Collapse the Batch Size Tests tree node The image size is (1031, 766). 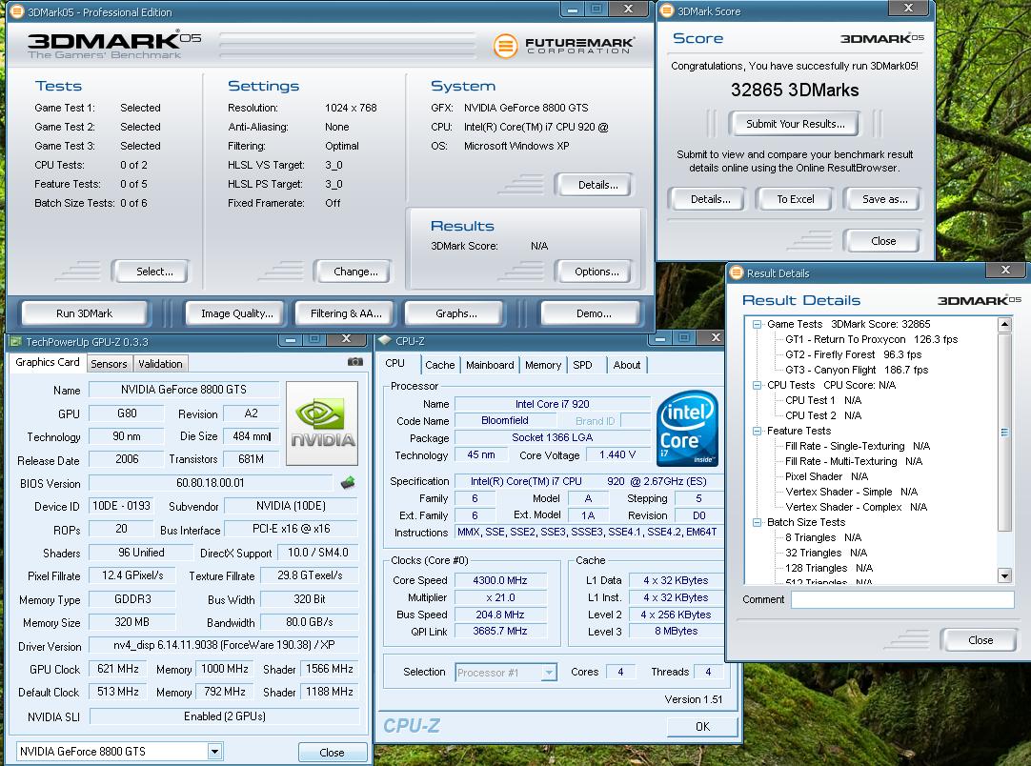(757, 522)
